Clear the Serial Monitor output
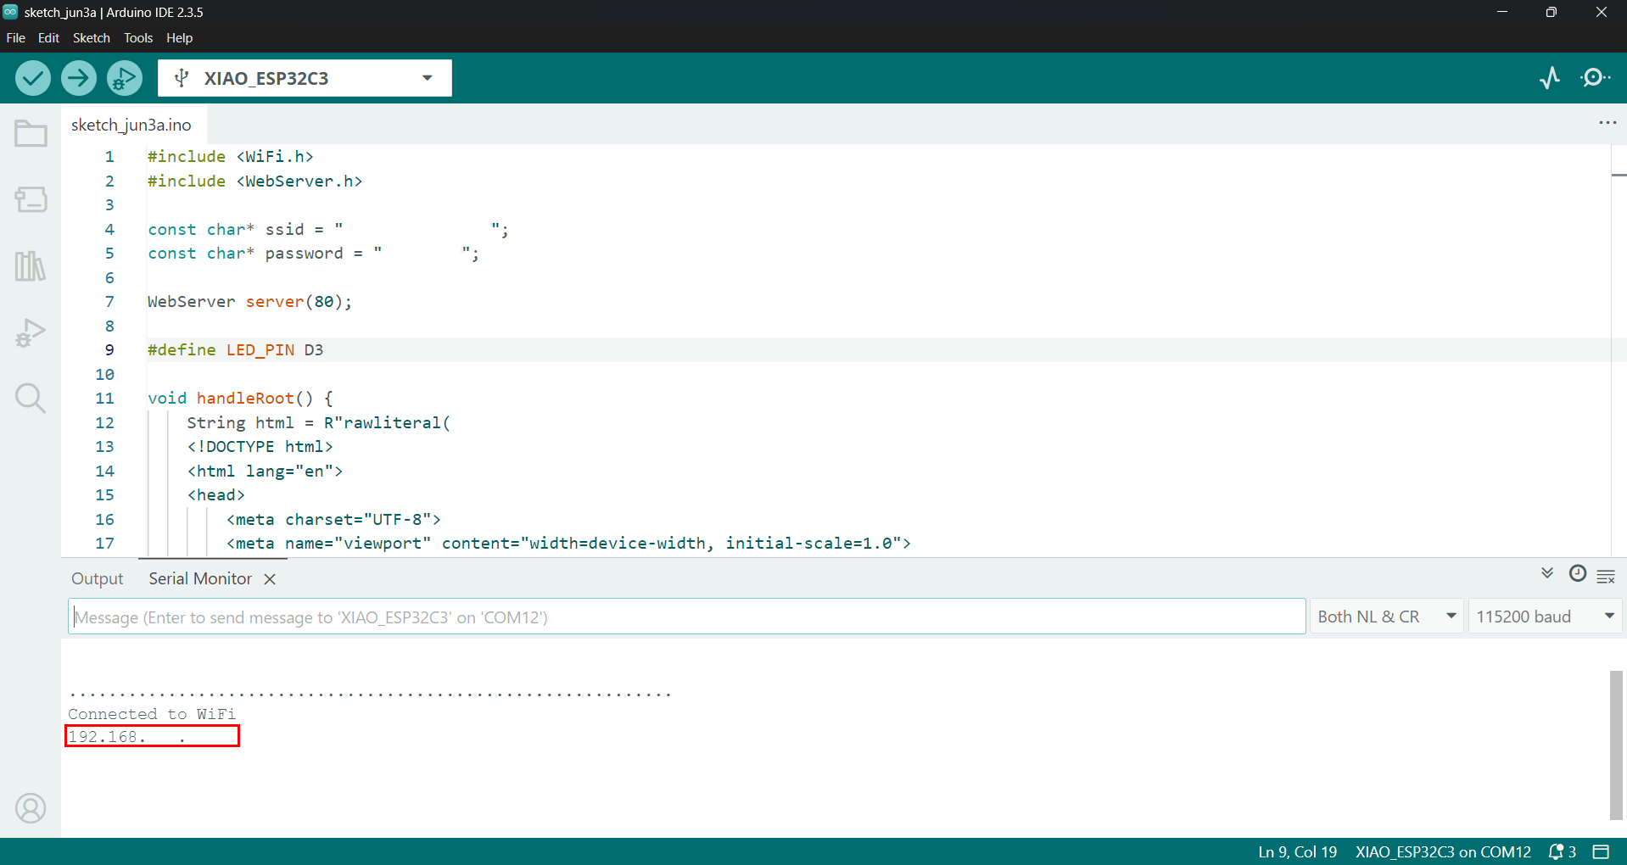The image size is (1627, 865). (x=1606, y=577)
